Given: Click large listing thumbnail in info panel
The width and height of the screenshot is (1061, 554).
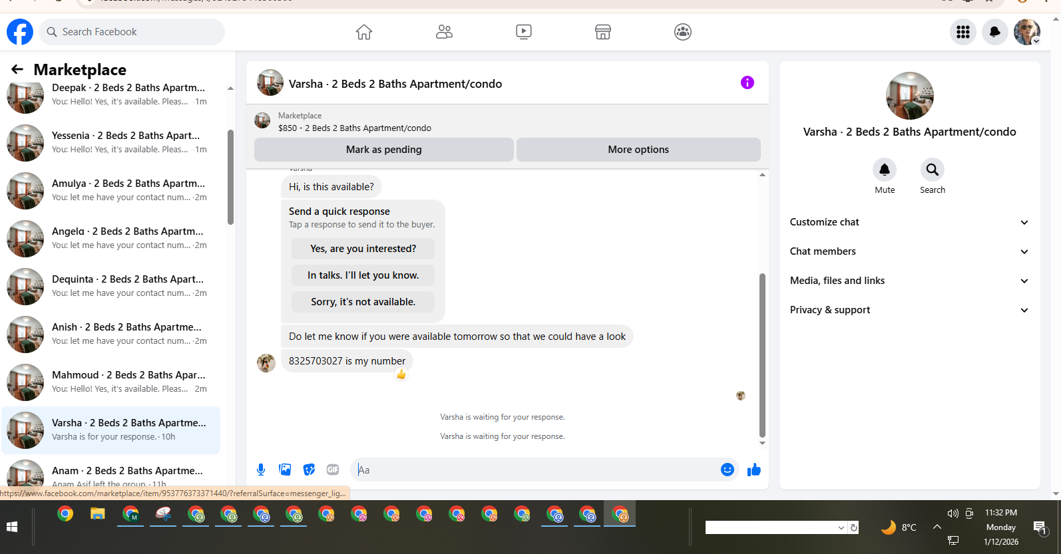Looking at the screenshot, I should coord(910,96).
